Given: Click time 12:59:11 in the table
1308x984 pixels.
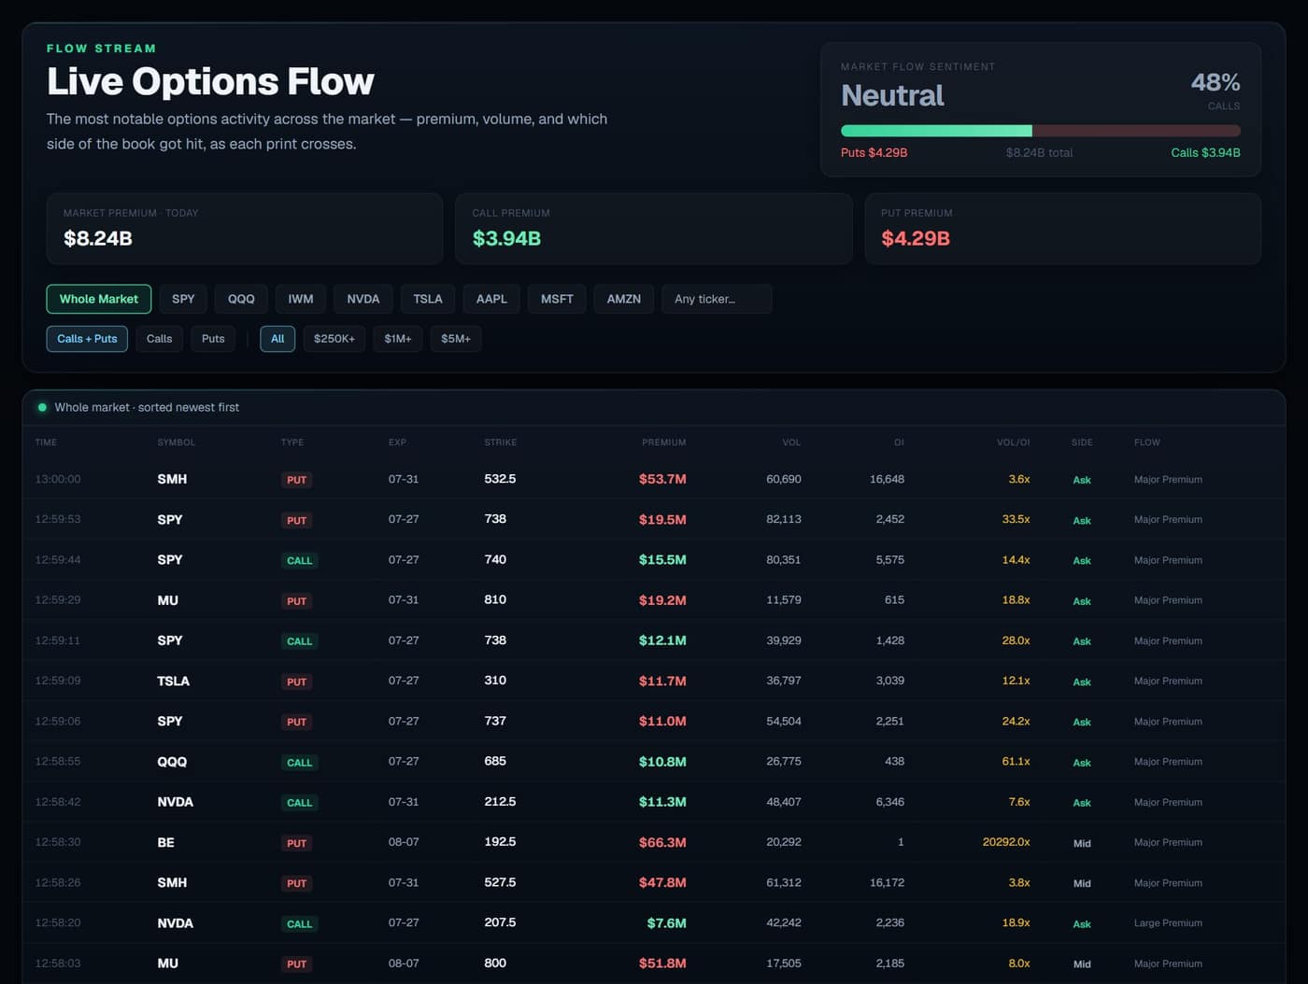Looking at the screenshot, I should [58, 640].
